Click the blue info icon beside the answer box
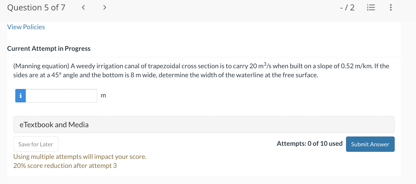 tap(20, 96)
